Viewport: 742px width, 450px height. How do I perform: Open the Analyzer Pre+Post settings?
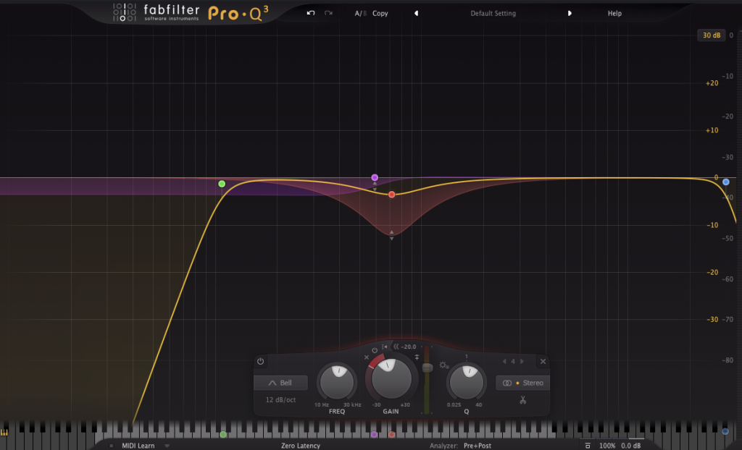(478, 445)
